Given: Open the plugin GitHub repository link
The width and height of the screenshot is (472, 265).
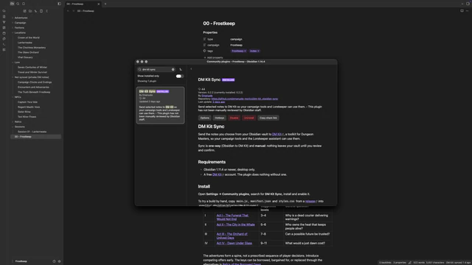Looking at the screenshot, I should [x=245, y=99].
